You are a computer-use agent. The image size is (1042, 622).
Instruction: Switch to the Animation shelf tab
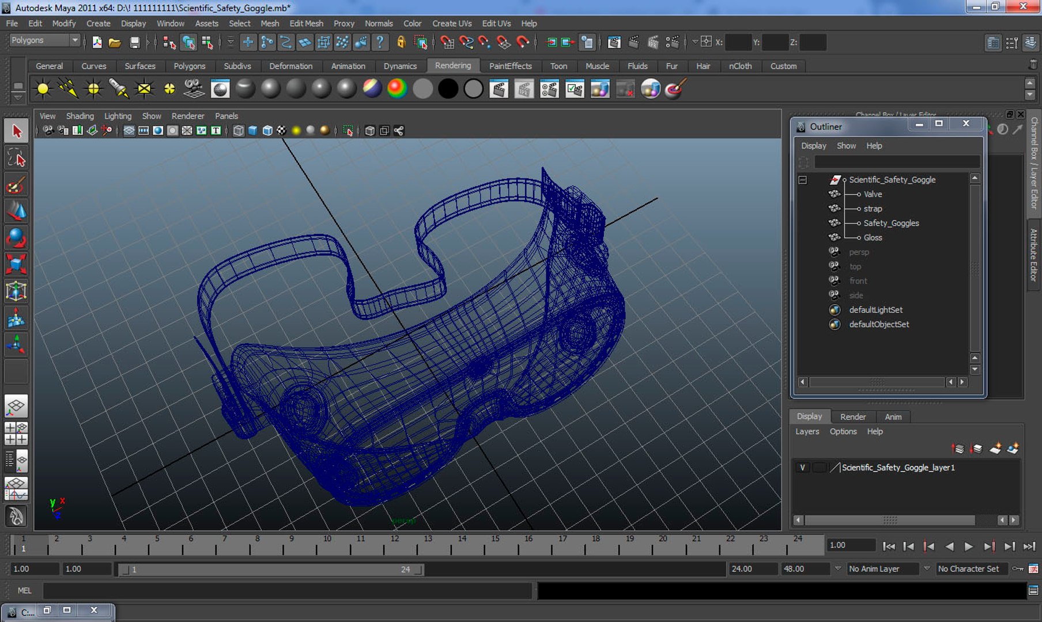coord(348,66)
